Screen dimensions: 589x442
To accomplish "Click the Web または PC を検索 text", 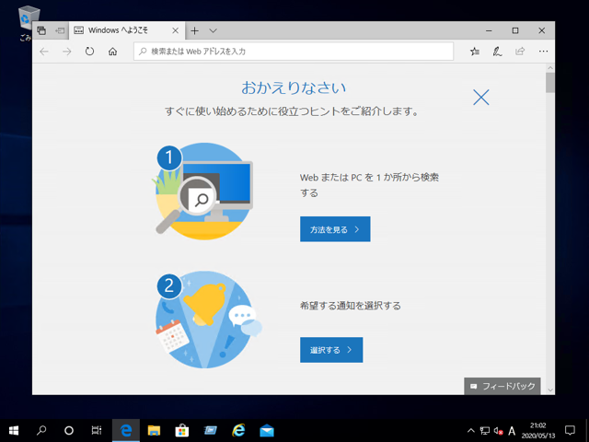I will 369,184.
